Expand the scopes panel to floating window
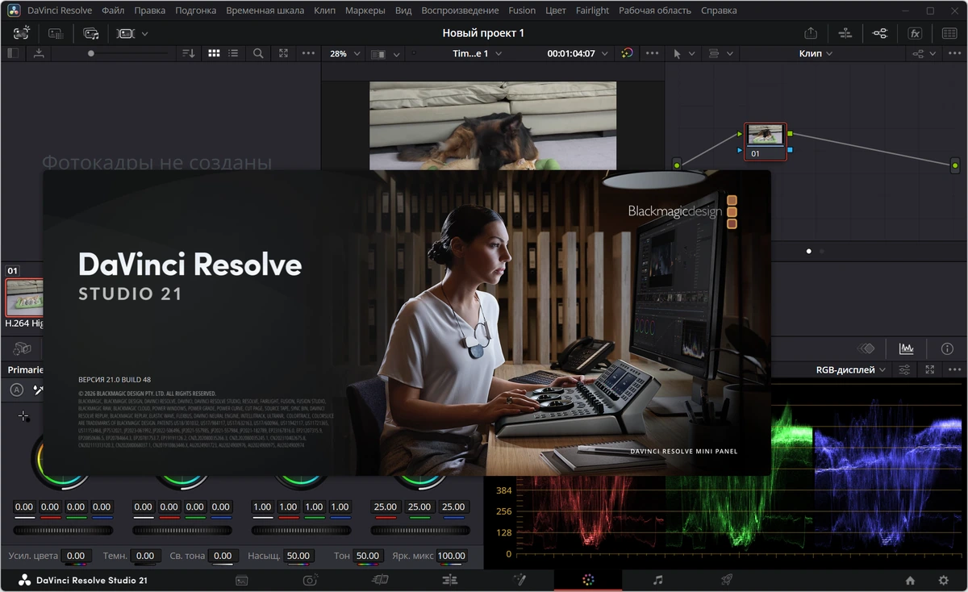Screen dimensions: 968x592 click(x=930, y=369)
